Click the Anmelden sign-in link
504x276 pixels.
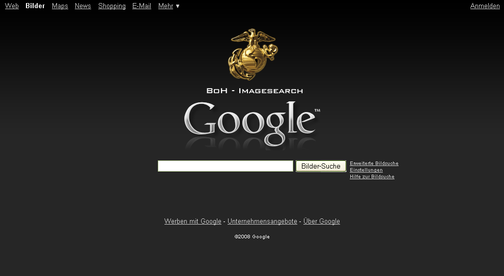click(x=485, y=6)
